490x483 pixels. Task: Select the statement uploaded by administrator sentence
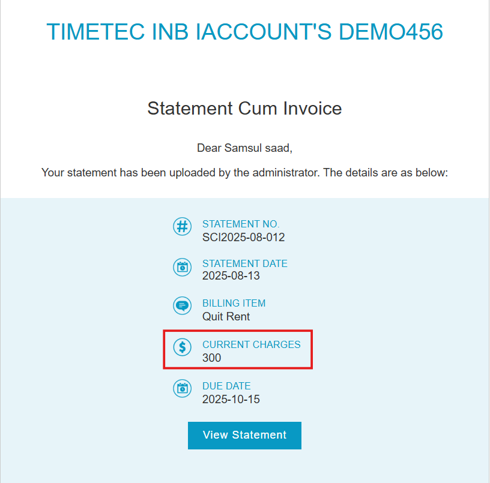pyautogui.click(x=244, y=173)
